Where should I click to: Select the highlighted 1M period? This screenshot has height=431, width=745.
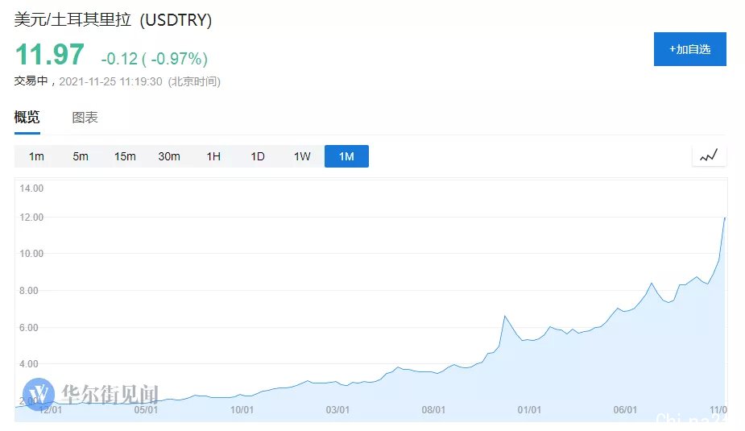point(346,156)
